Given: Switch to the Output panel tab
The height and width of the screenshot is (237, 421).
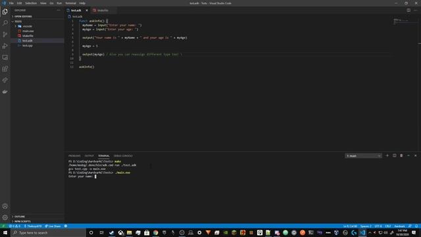Looking at the screenshot, I should (89, 156).
